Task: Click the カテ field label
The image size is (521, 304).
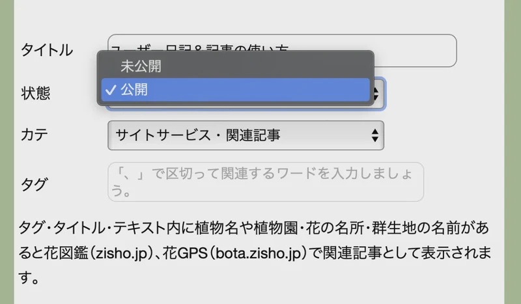Action: point(35,135)
